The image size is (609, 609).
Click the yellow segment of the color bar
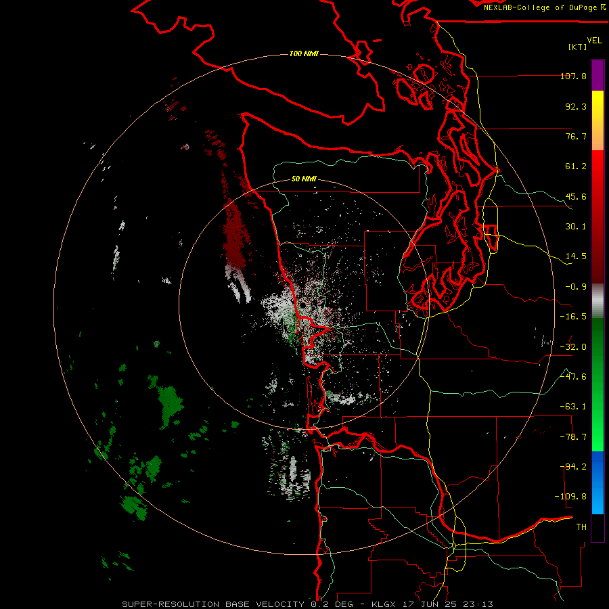coord(597,111)
